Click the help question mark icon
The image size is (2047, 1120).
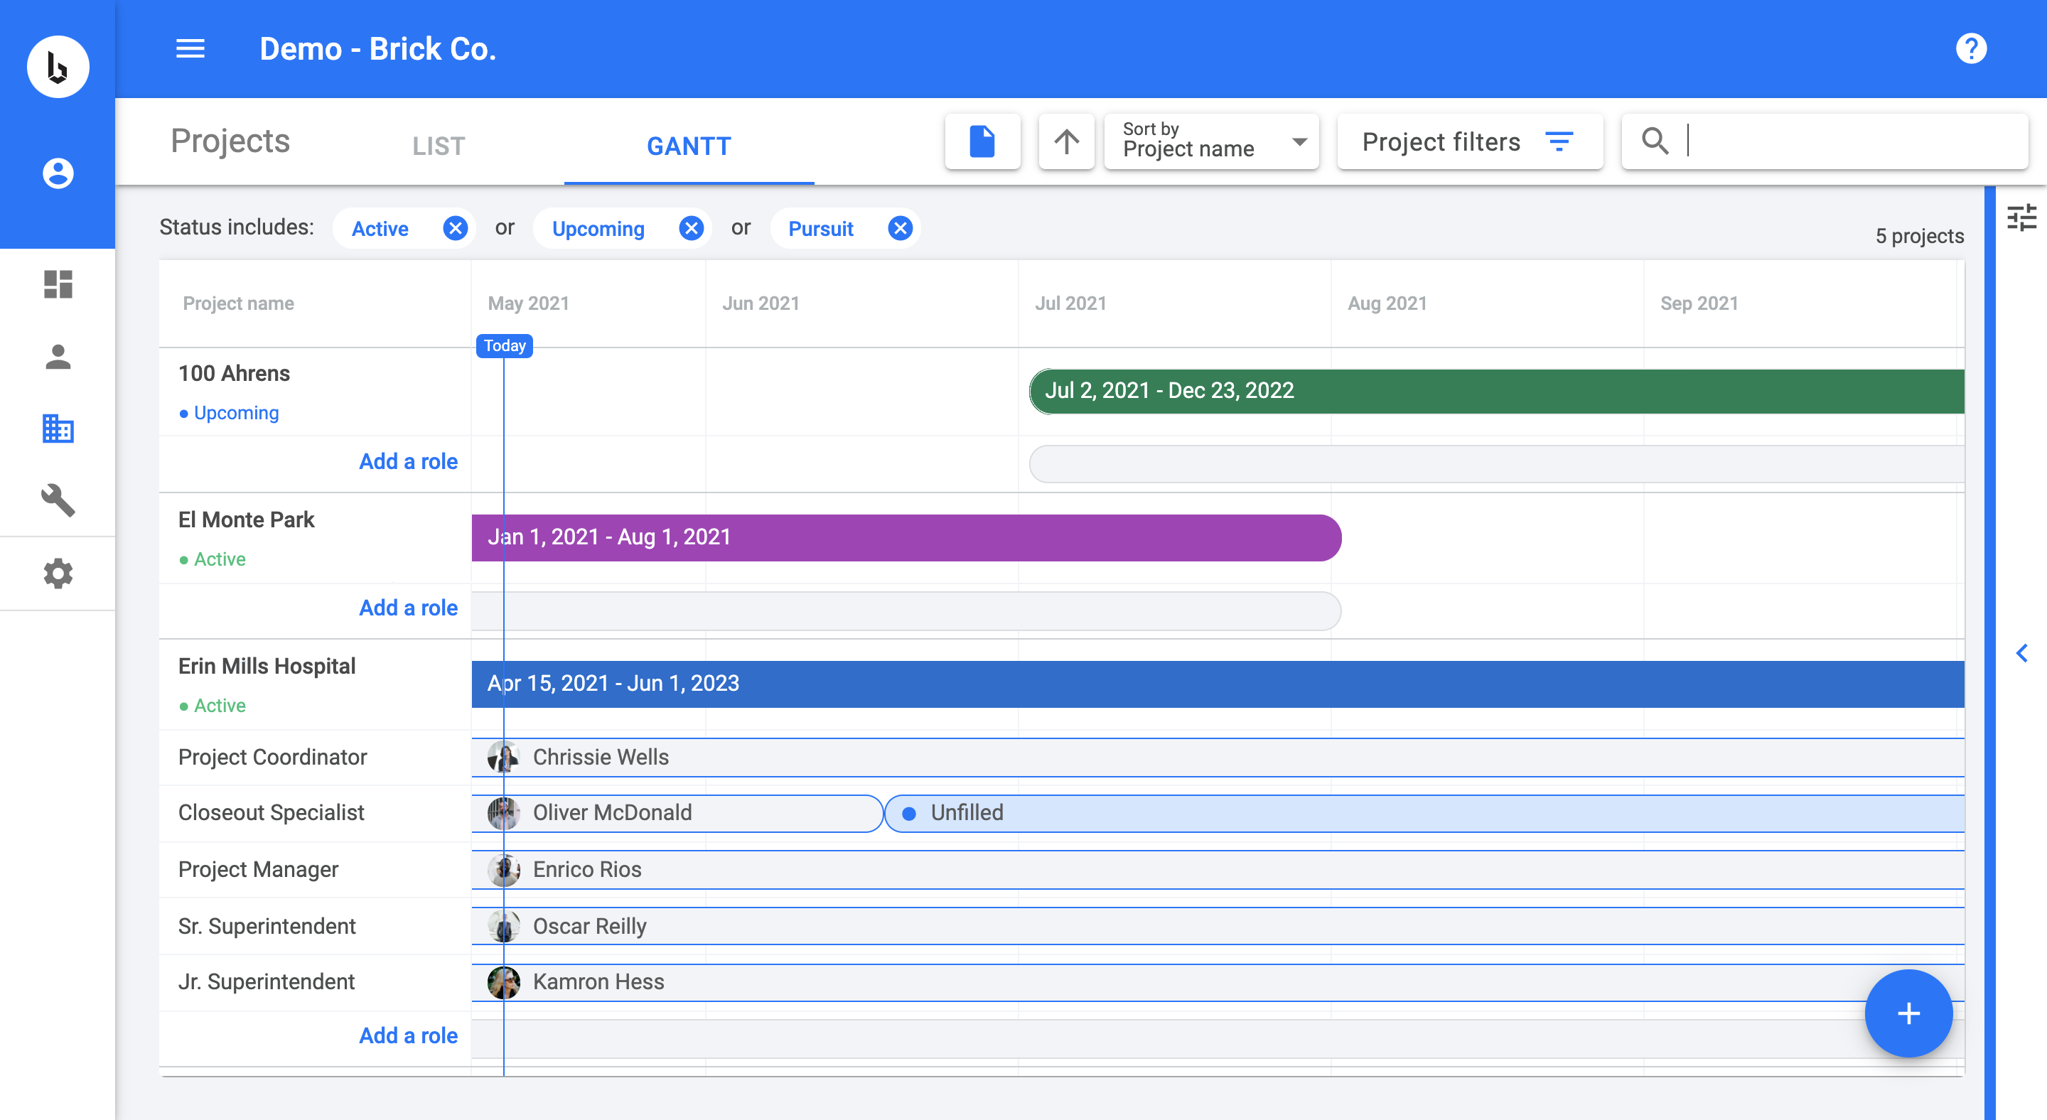coord(1971,49)
